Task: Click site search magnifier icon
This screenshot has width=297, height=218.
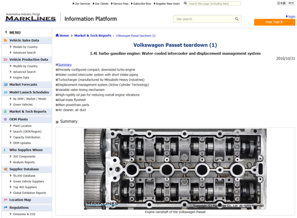Action: tap(237, 19)
